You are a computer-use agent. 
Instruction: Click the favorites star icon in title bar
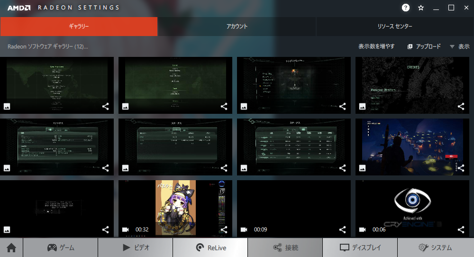coord(421,8)
